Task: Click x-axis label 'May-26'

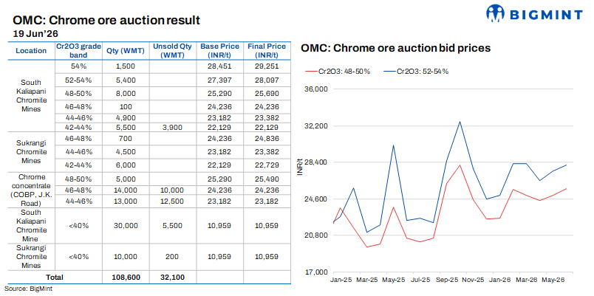Action: [x=554, y=280]
